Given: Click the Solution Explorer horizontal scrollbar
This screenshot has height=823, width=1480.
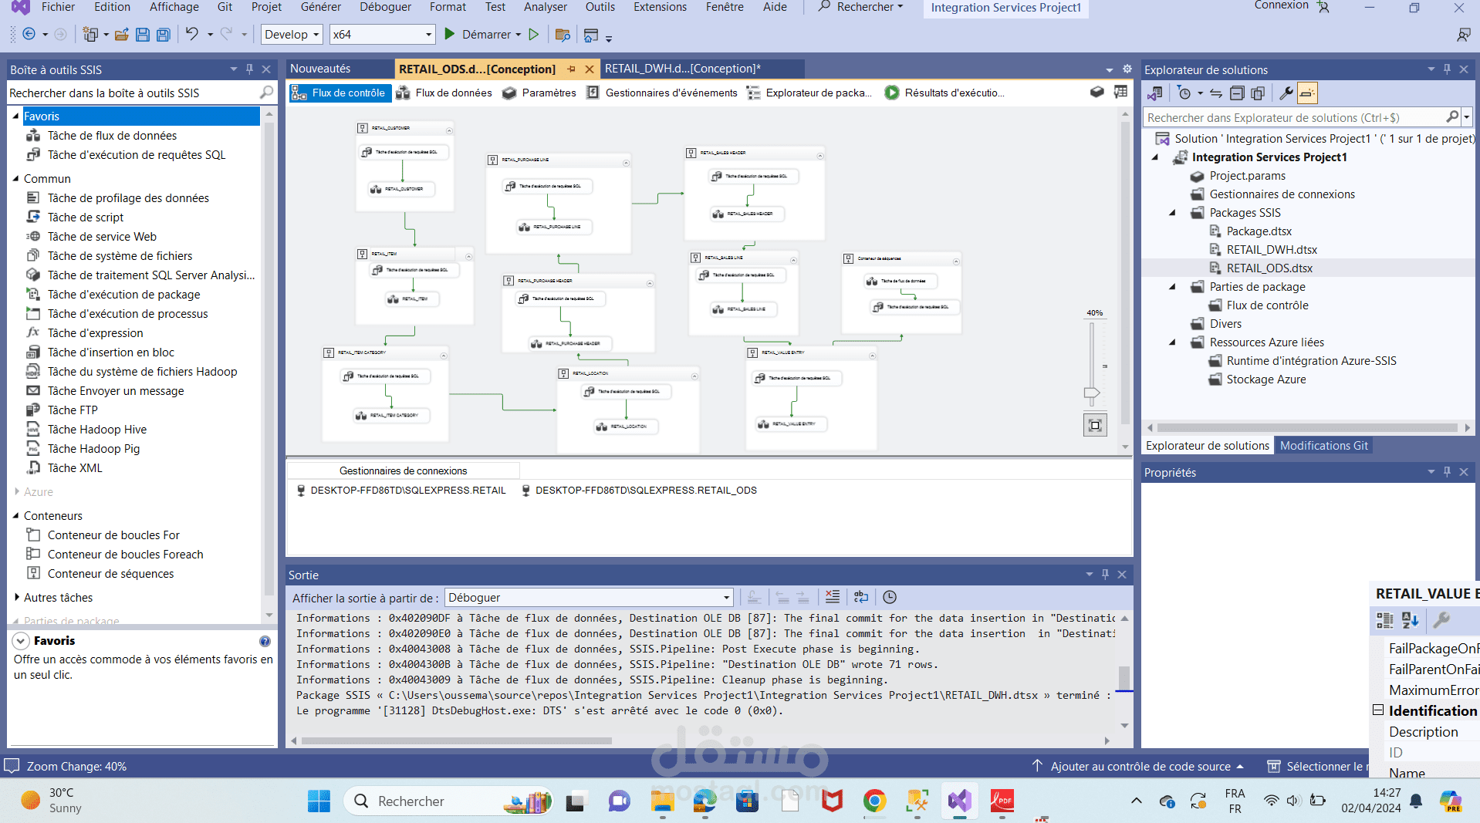Looking at the screenshot, I should [1306, 427].
